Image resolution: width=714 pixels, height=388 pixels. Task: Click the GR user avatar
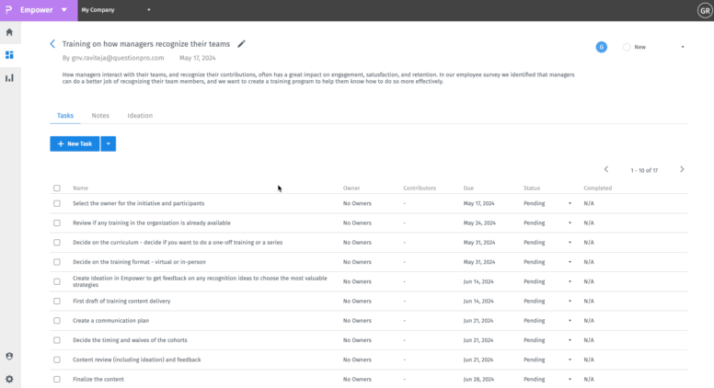[705, 10]
